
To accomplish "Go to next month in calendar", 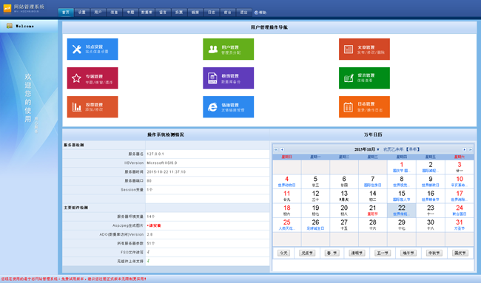I will 464,149.
